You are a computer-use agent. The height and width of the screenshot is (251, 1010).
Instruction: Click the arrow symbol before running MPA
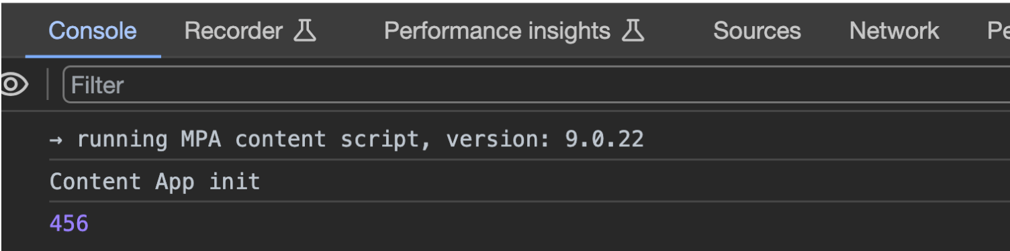(x=56, y=140)
